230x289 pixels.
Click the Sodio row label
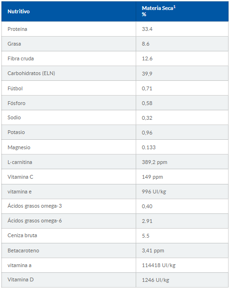coord(14,117)
